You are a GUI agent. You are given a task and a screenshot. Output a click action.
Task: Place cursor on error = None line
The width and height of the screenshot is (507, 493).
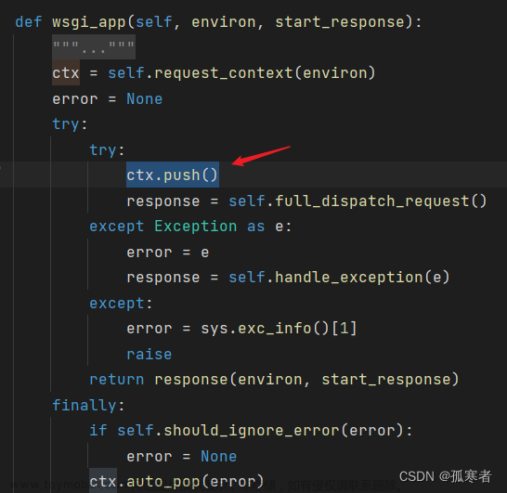(108, 98)
